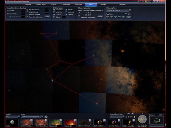Click the WorldWide Telescope title bar icon
Viewport: 171px width, 128px height.
(6, 1)
